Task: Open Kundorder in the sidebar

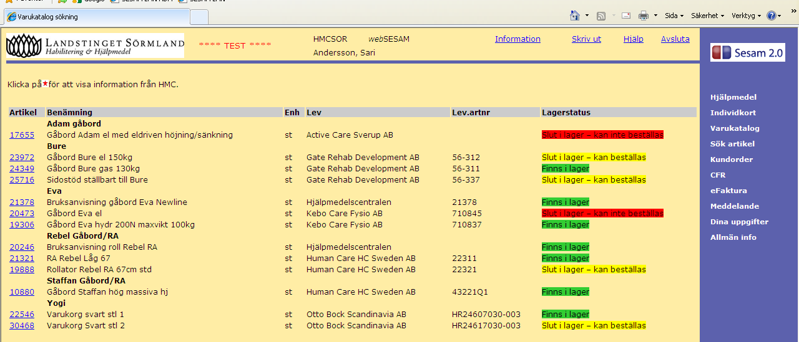Action: point(732,159)
